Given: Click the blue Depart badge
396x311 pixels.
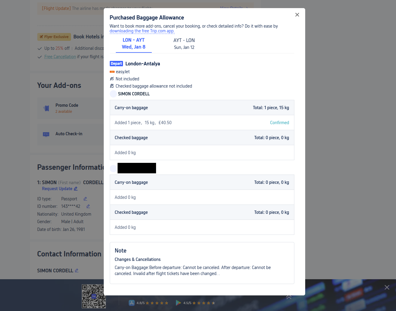Looking at the screenshot, I should pos(116,64).
